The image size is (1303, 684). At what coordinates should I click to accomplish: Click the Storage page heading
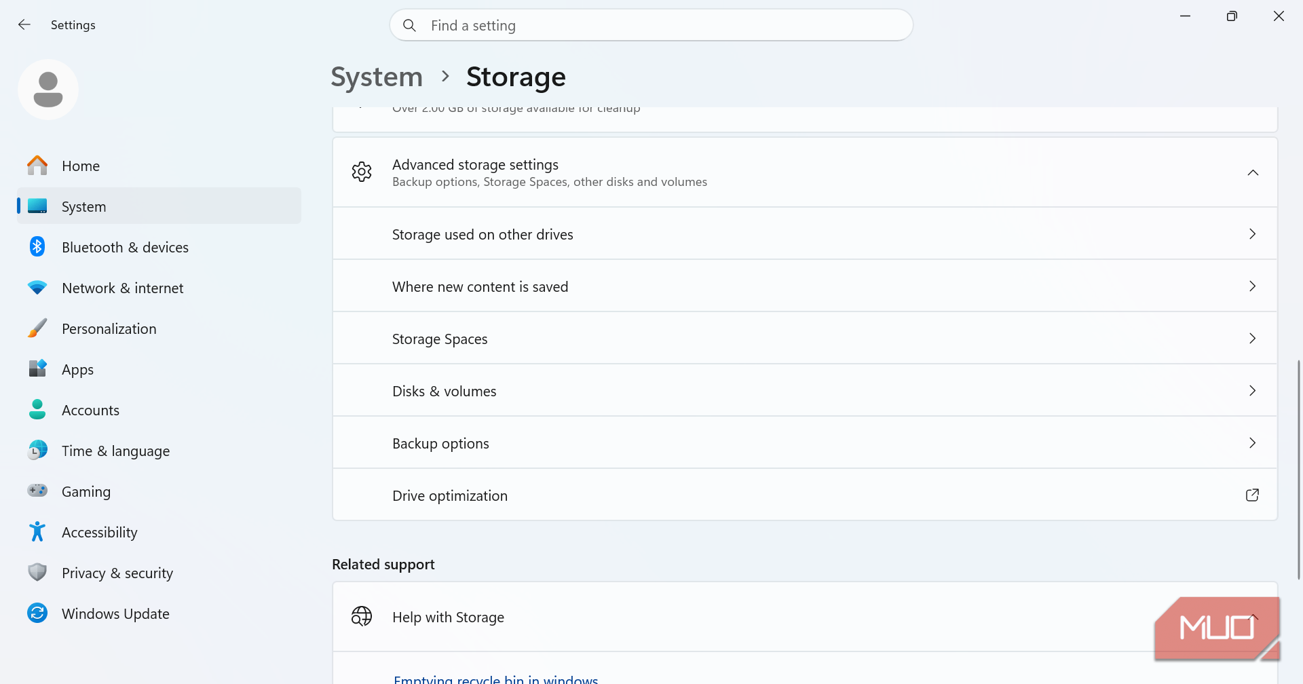tap(516, 77)
